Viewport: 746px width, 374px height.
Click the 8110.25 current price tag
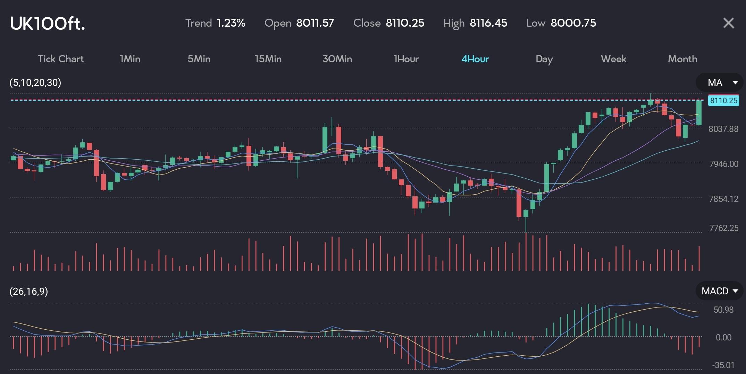(x=723, y=100)
